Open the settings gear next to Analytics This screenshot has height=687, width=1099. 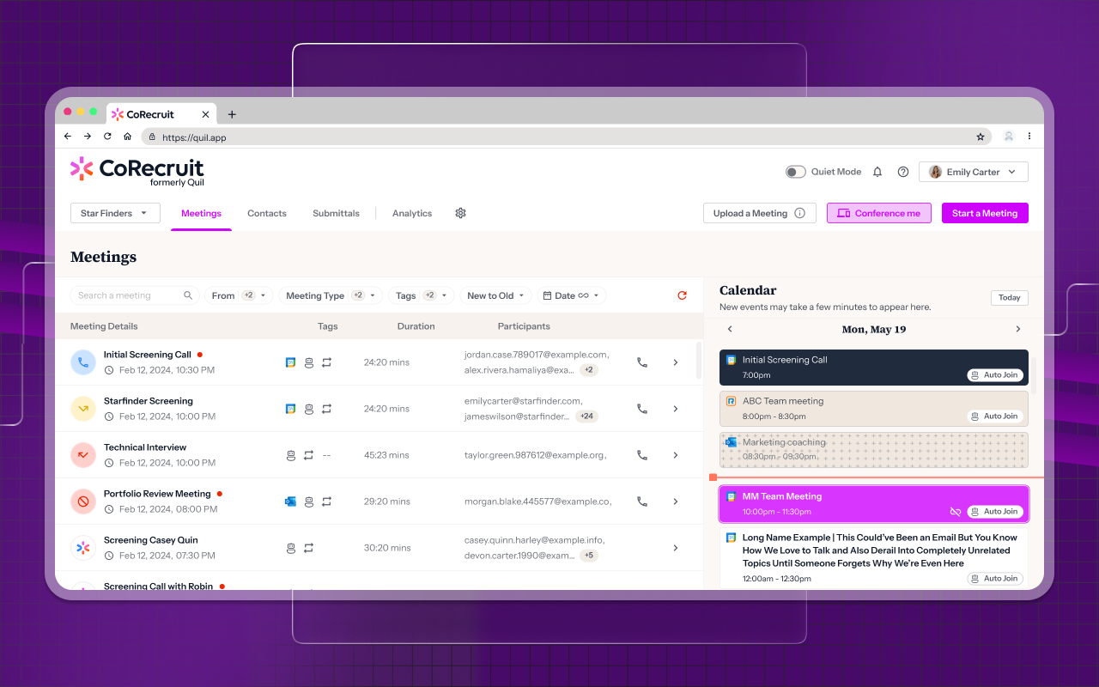click(x=460, y=213)
